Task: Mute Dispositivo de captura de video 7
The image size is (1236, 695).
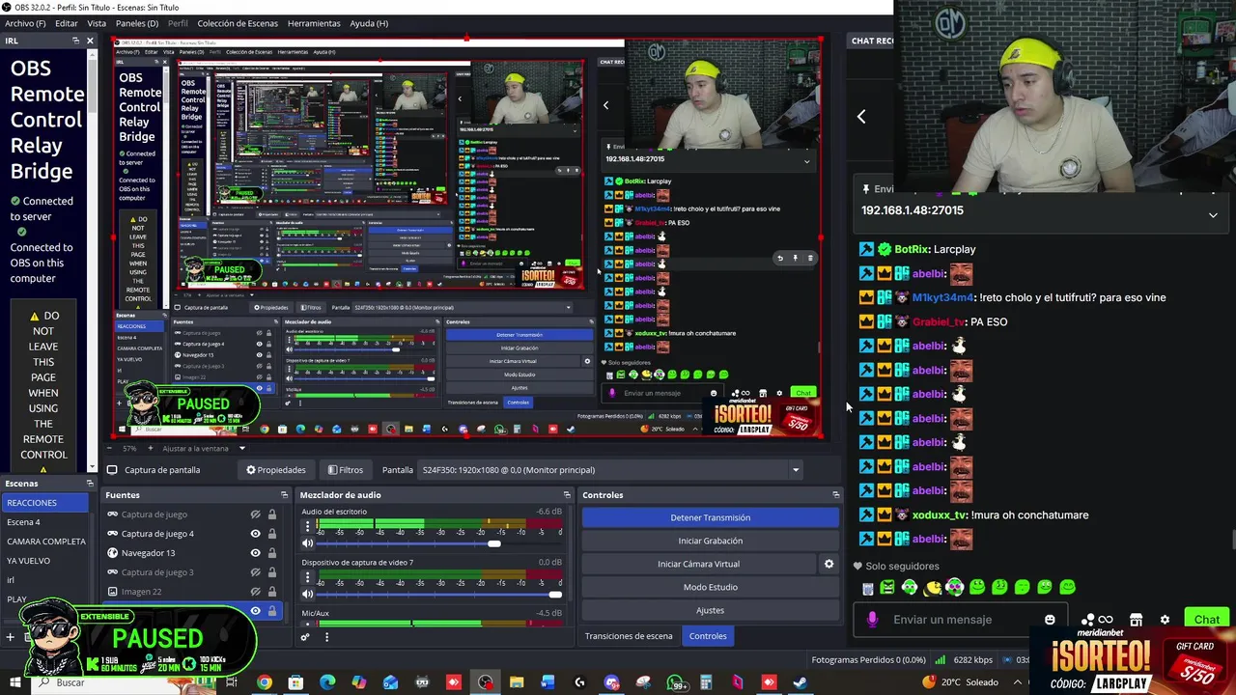Action: [307, 595]
